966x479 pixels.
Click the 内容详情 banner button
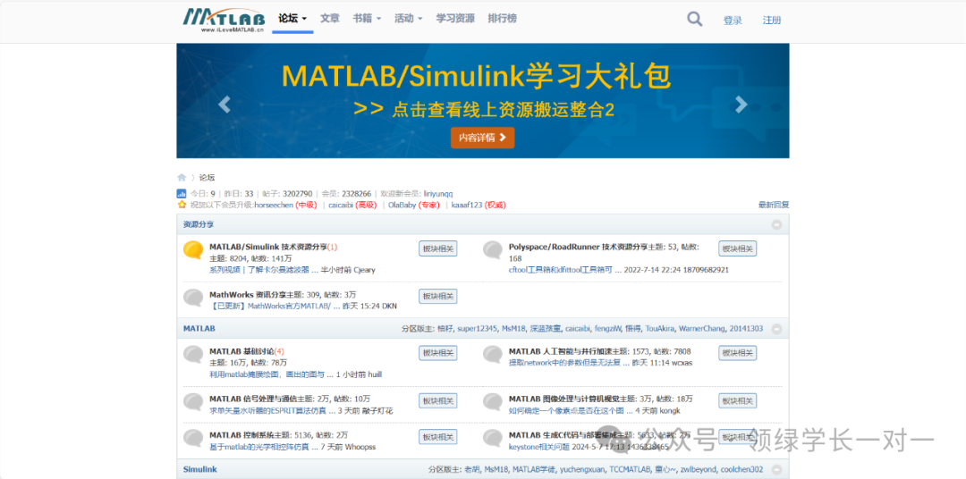482,138
